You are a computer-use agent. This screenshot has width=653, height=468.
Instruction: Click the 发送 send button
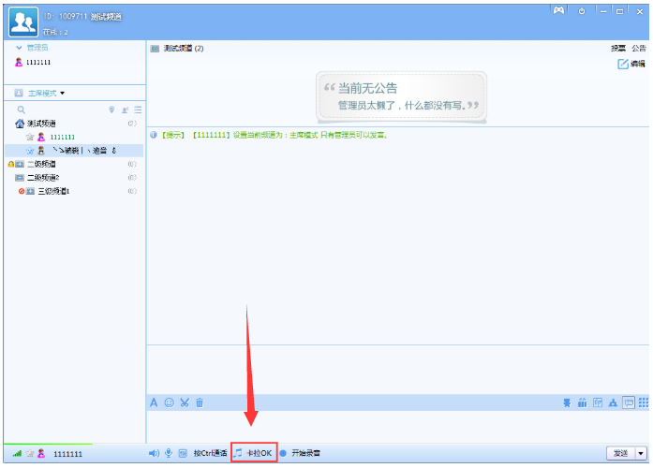click(x=619, y=453)
